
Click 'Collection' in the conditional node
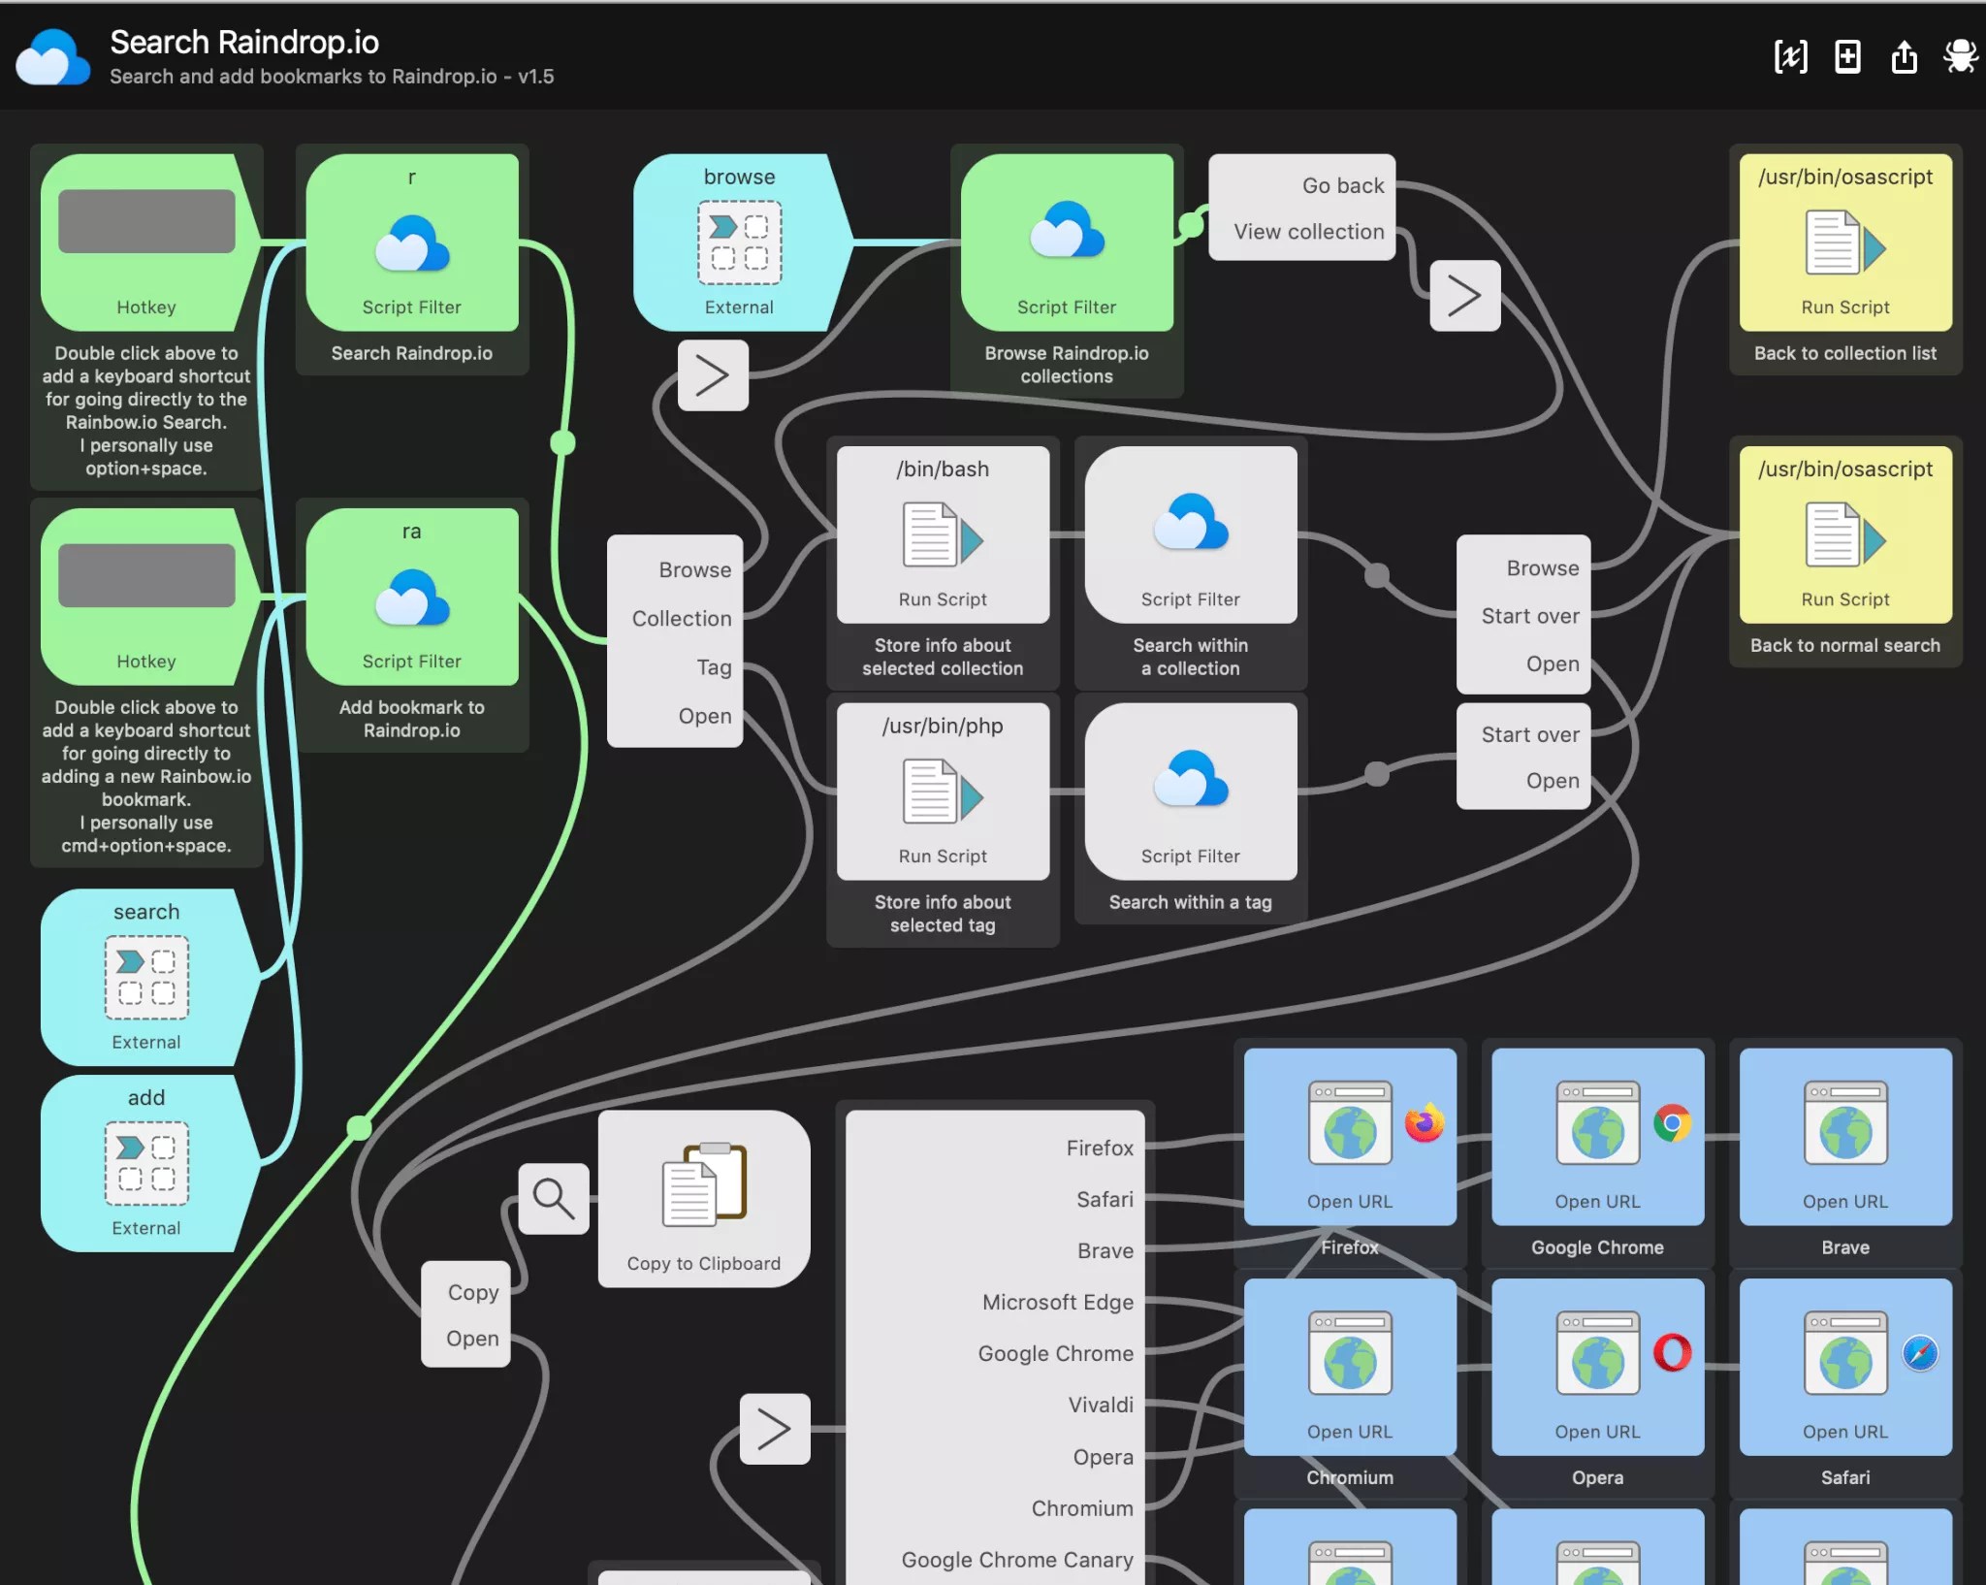(x=682, y=619)
